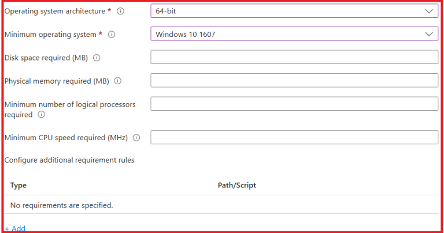
Task: Focus the Physical memory required text box
Action: click(x=294, y=80)
